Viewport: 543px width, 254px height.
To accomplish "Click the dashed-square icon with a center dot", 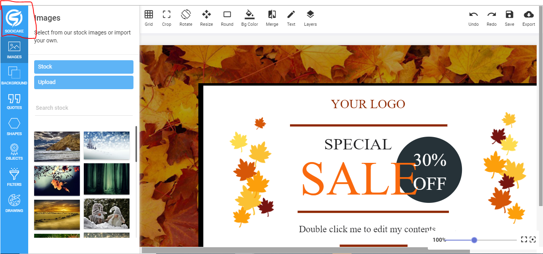I will 533,239.
